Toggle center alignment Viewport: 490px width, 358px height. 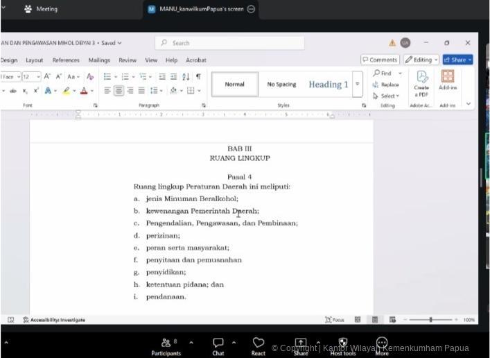tap(119, 91)
